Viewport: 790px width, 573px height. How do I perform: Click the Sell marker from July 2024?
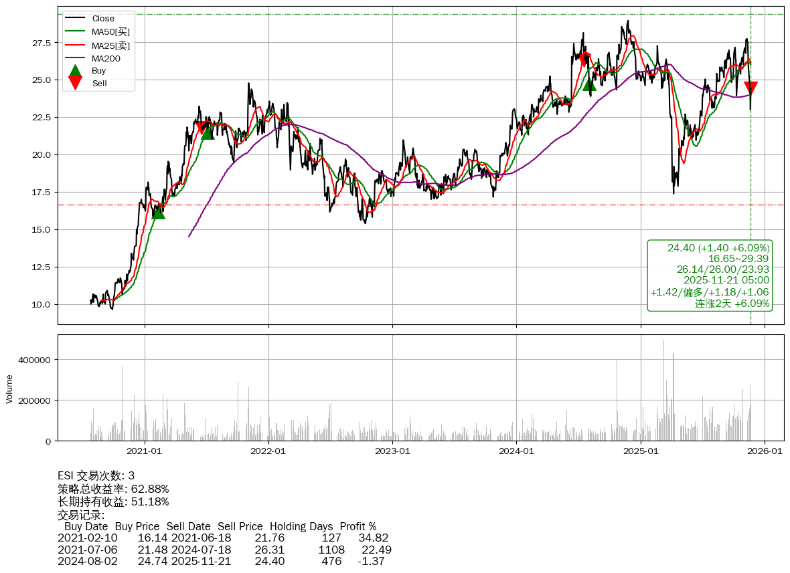pos(585,59)
